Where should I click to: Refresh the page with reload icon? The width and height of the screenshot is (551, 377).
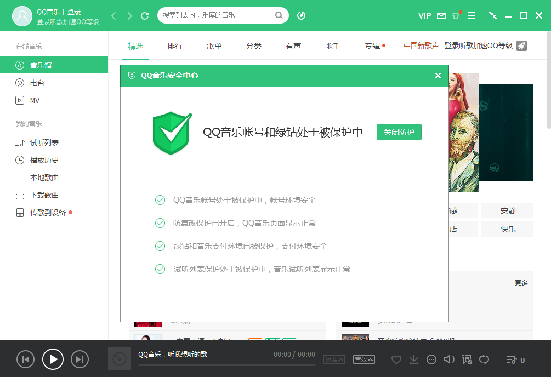pos(145,16)
